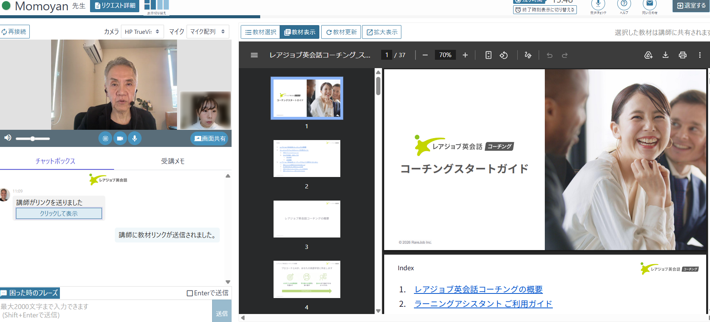The width and height of the screenshot is (710, 322).
Task: Click the chat message input field
Action: (106, 311)
